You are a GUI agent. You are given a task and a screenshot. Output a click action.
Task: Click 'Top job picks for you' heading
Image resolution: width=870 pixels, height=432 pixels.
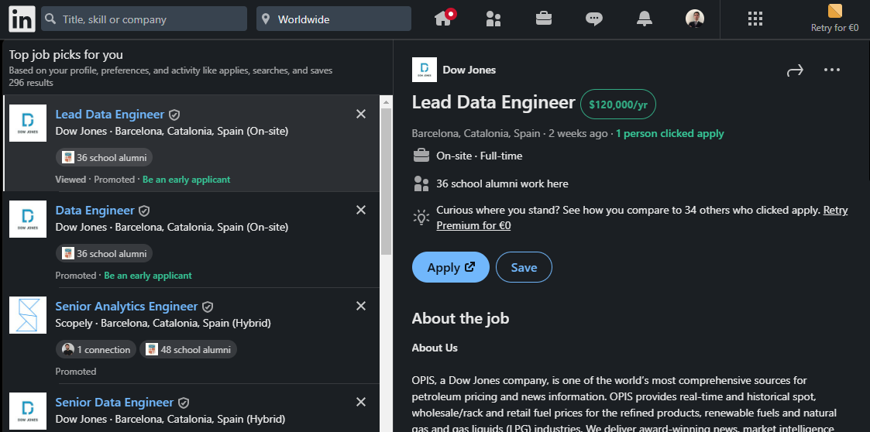[x=66, y=55]
